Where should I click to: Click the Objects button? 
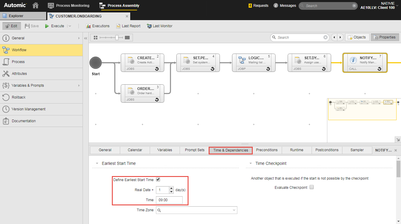tap(357, 37)
